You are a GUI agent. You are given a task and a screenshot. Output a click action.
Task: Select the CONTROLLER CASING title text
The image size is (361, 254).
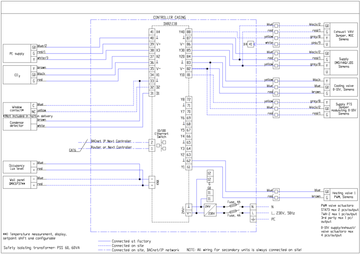click(170, 17)
